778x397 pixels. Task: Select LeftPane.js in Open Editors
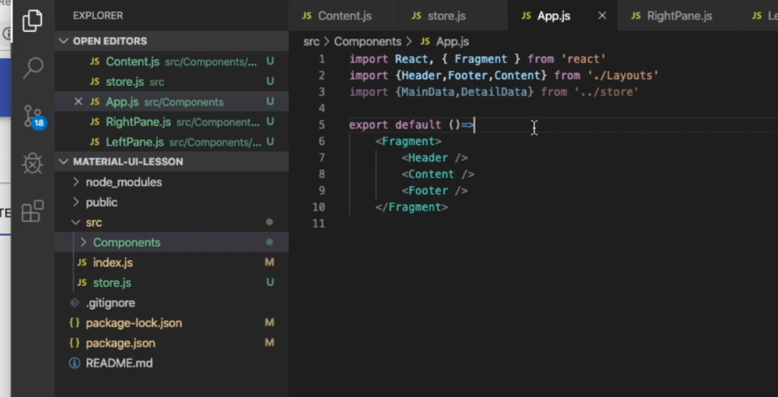click(133, 142)
